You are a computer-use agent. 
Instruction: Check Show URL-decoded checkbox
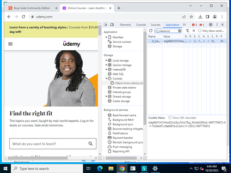tap(170, 118)
